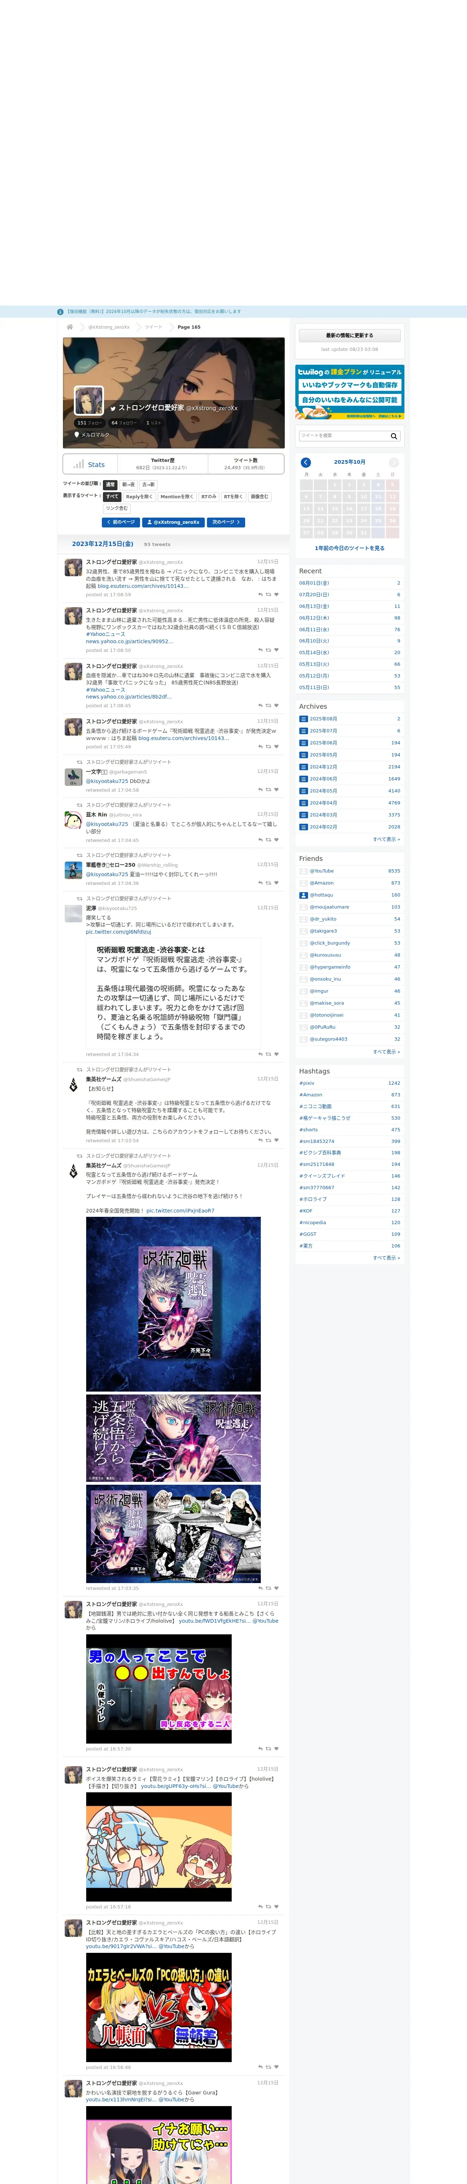Toggle RTのみ filter
This screenshot has height=2184, width=467.
(208, 497)
